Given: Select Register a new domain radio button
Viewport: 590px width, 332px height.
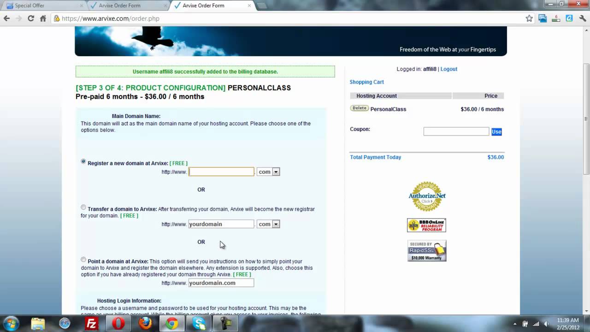Looking at the screenshot, I should [83, 161].
